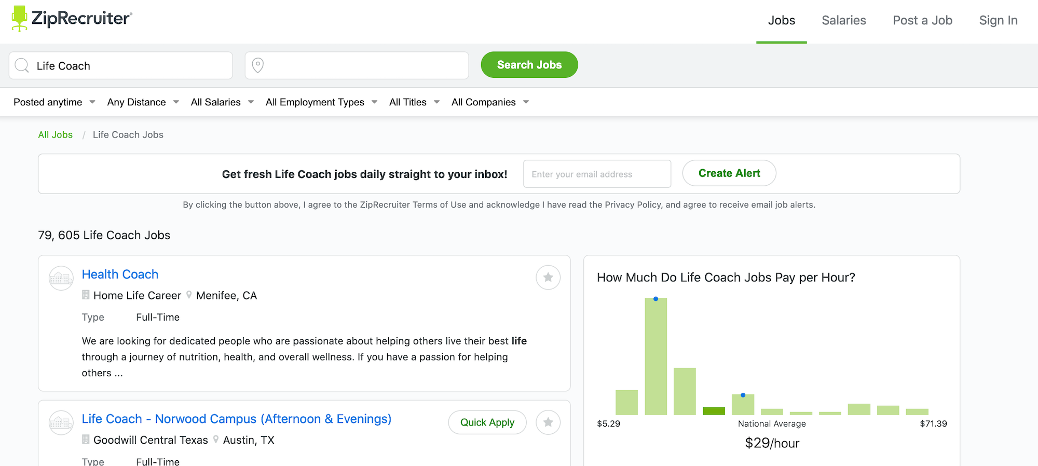Click the Search Jobs button

click(x=529, y=65)
